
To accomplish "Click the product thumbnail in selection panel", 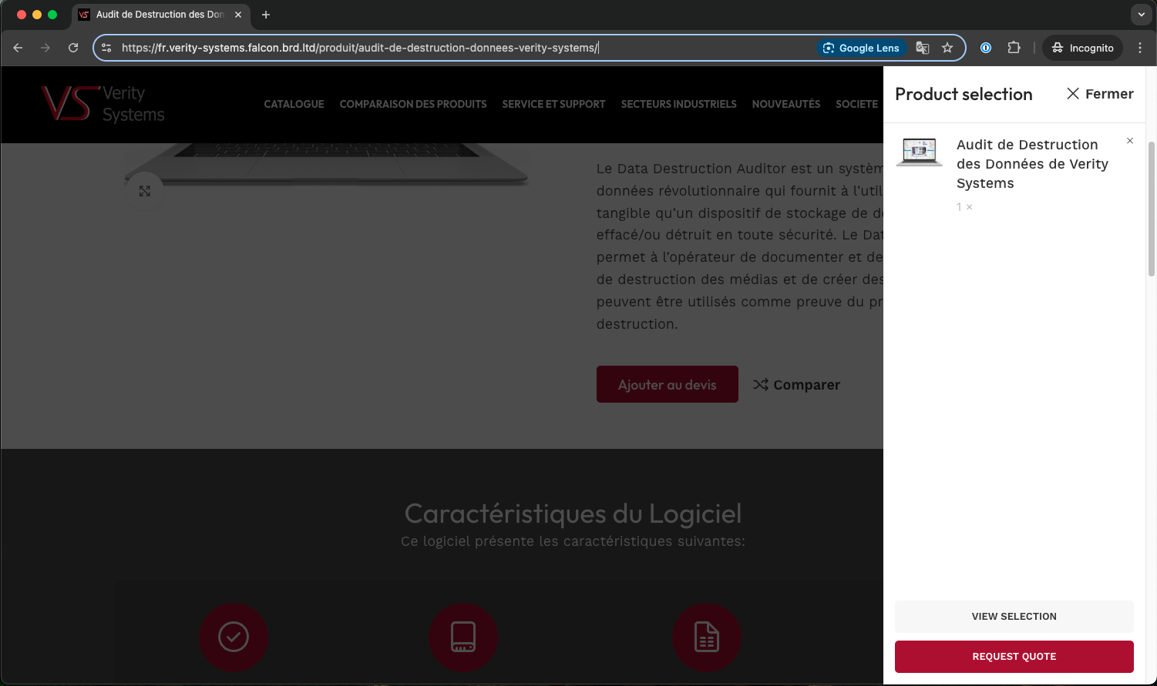I will click(919, 152).
